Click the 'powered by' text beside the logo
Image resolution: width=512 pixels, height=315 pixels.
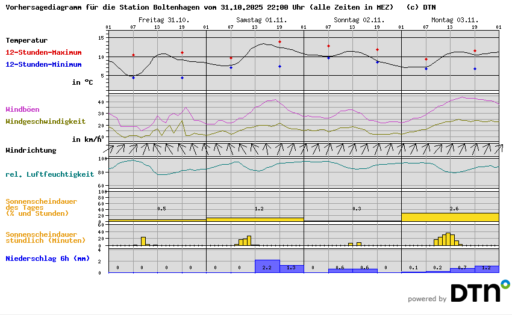[x=427, y=299]
